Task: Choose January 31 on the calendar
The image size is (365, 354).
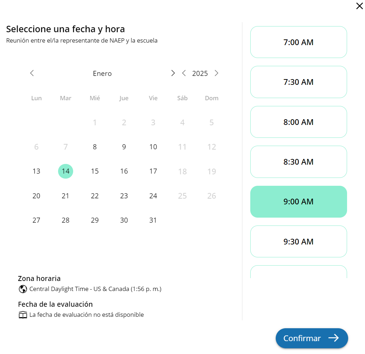Action: 153,220
